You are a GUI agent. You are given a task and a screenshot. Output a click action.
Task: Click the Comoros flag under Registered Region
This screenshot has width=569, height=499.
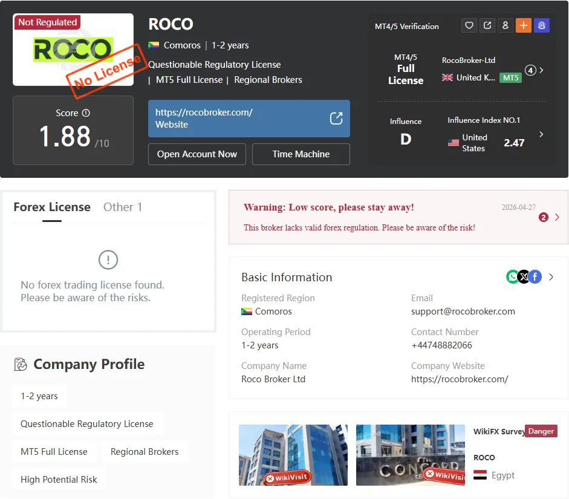[x=247, y=311]
